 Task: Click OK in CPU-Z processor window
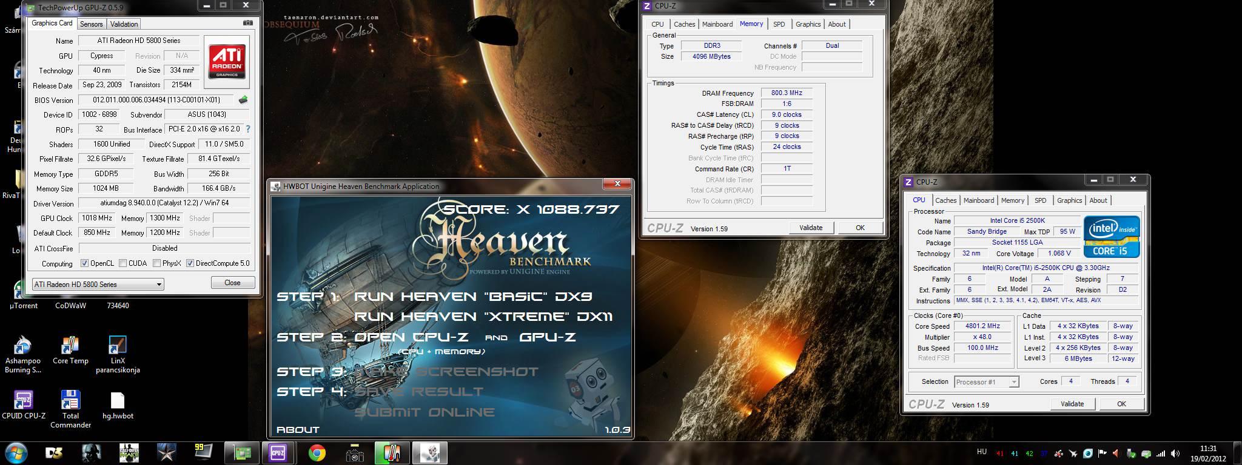pos(1121,404)
